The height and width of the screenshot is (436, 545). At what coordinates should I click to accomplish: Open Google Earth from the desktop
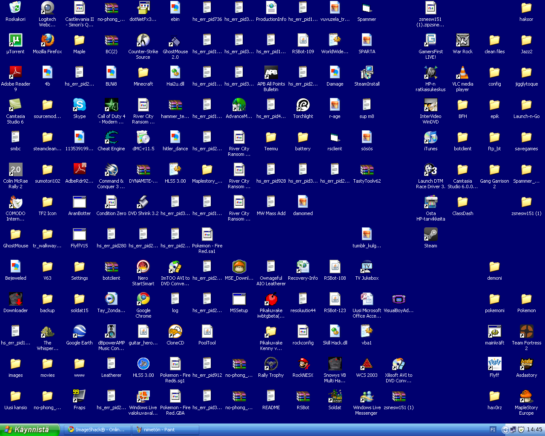[x=79, y=332]
